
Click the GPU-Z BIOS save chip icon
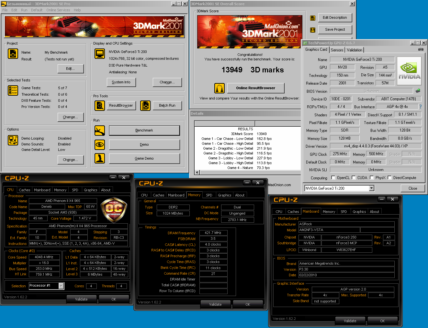tap(418, 91)
